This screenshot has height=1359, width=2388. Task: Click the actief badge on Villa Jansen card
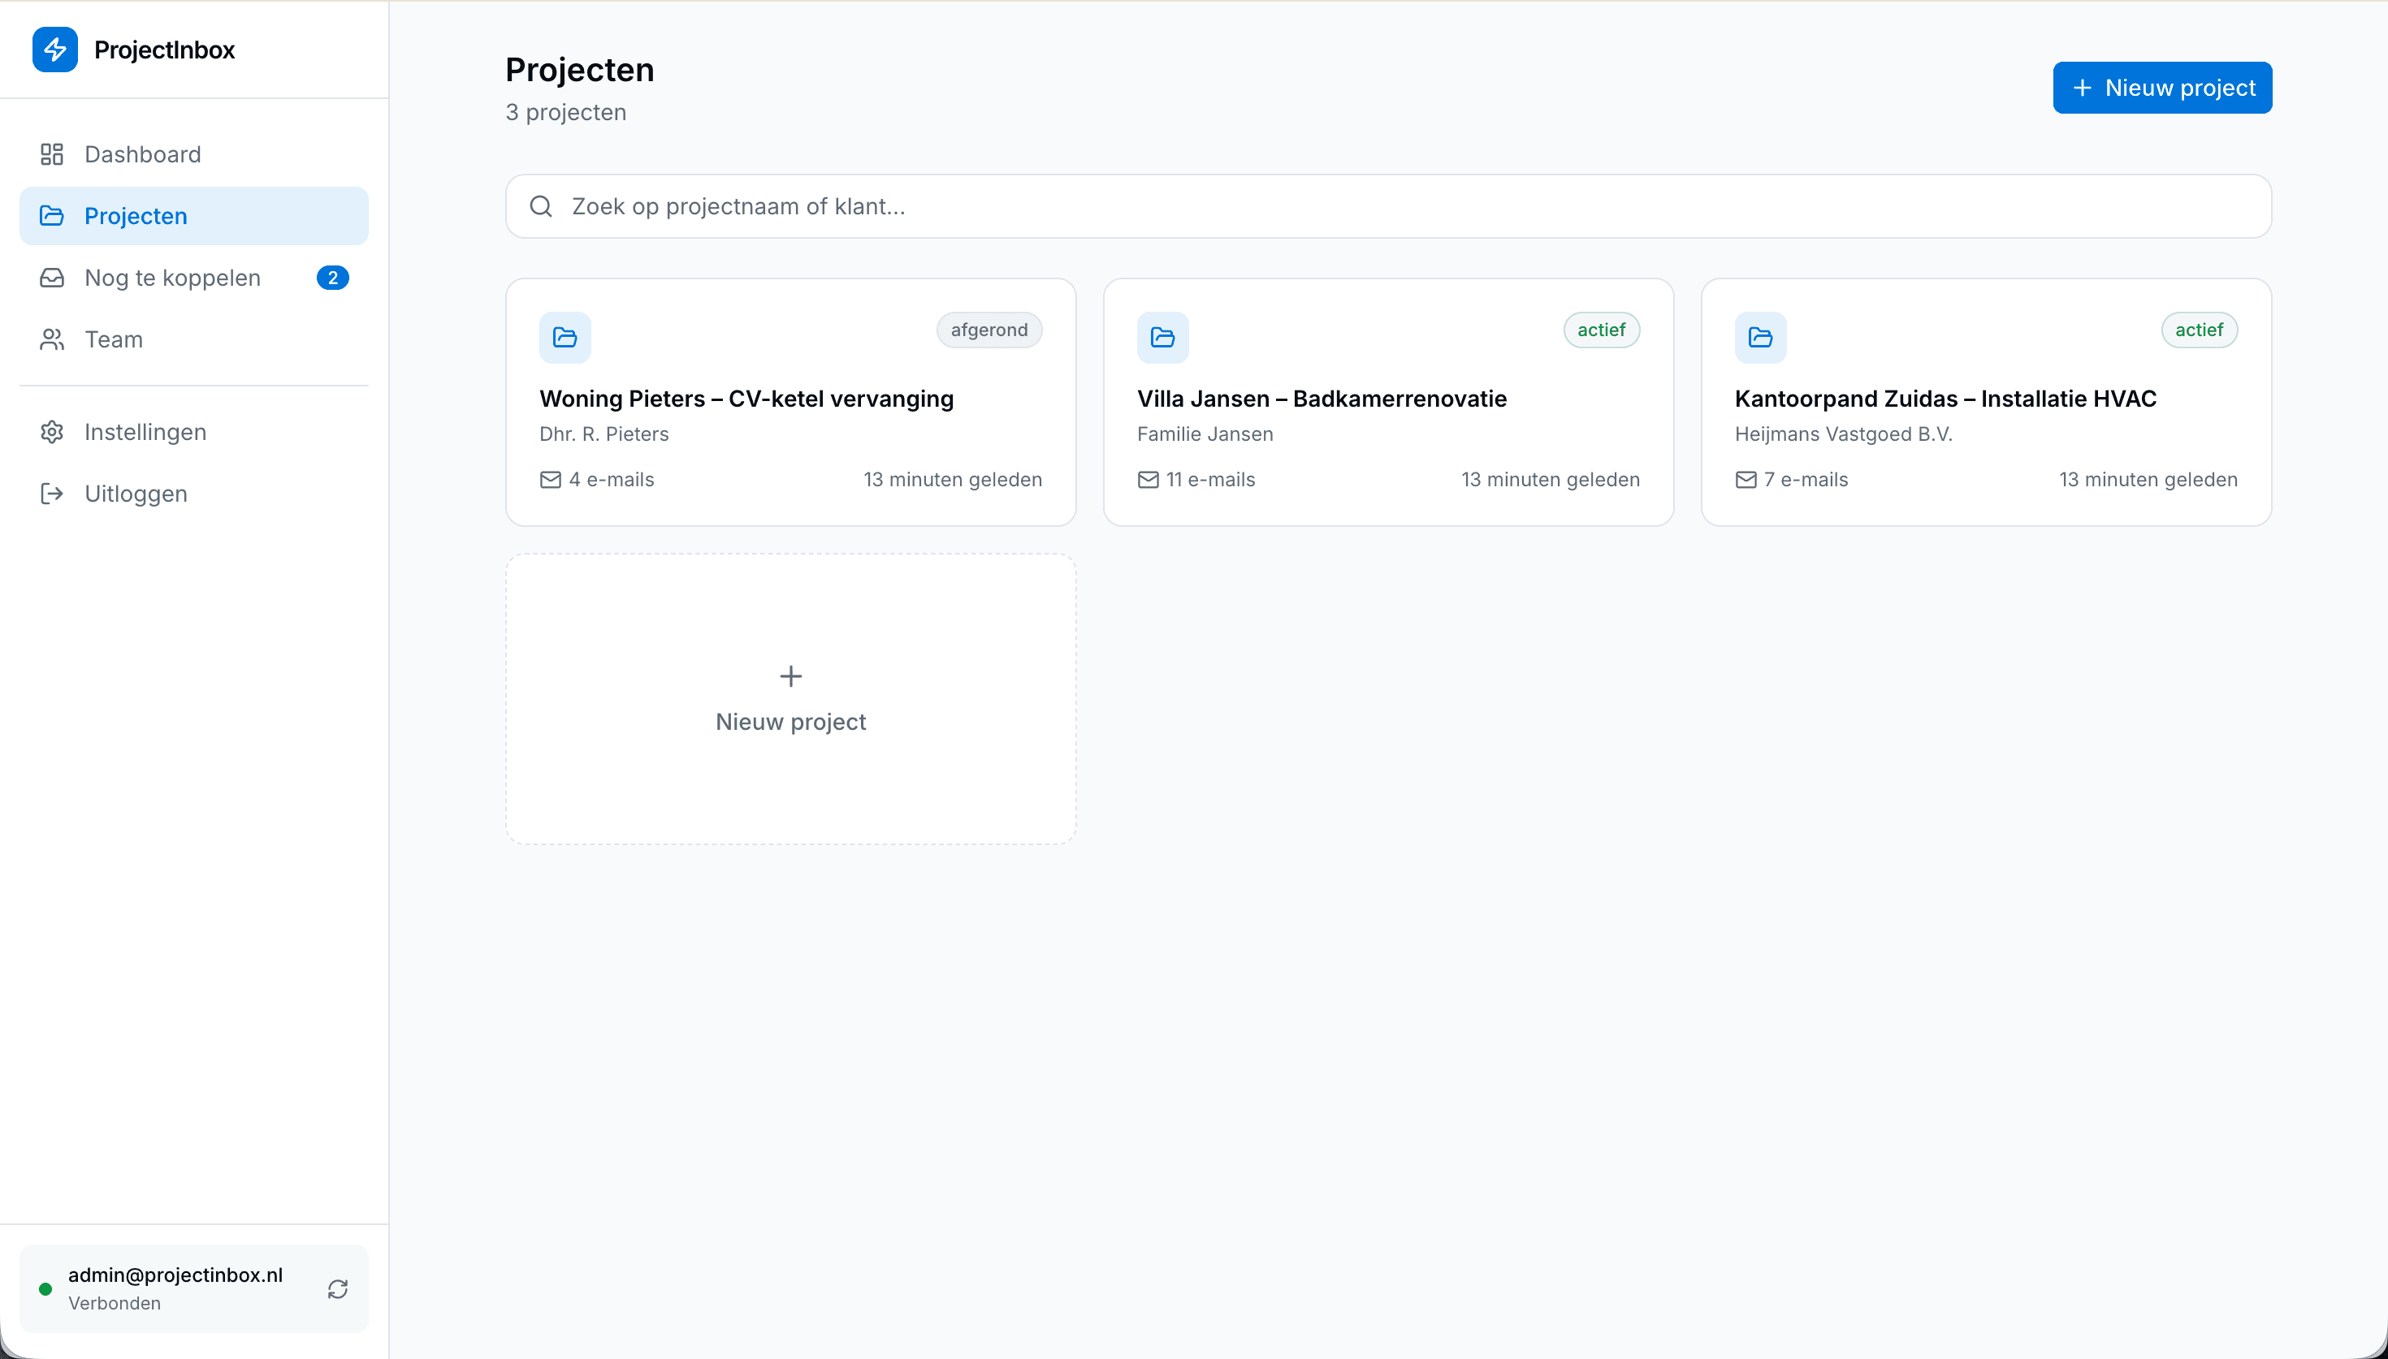tap(1601, 330)
